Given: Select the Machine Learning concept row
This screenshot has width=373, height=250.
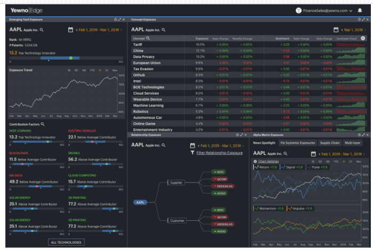Looking at the screenshot, I should click(x=249, y=105).
